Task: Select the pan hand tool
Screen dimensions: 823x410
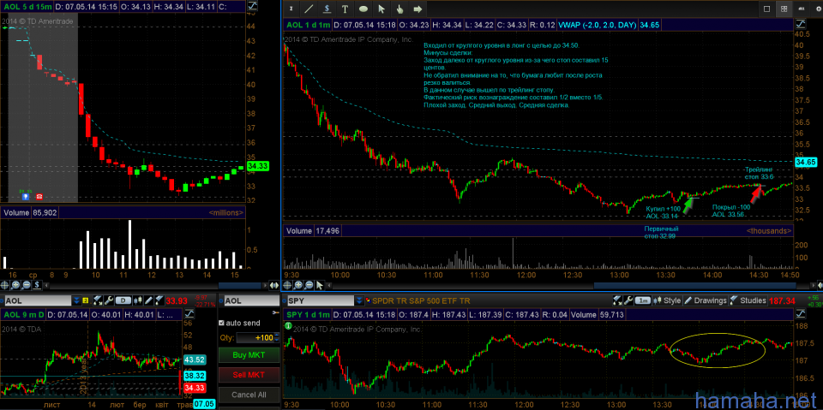Action: (x=399, y=9)
